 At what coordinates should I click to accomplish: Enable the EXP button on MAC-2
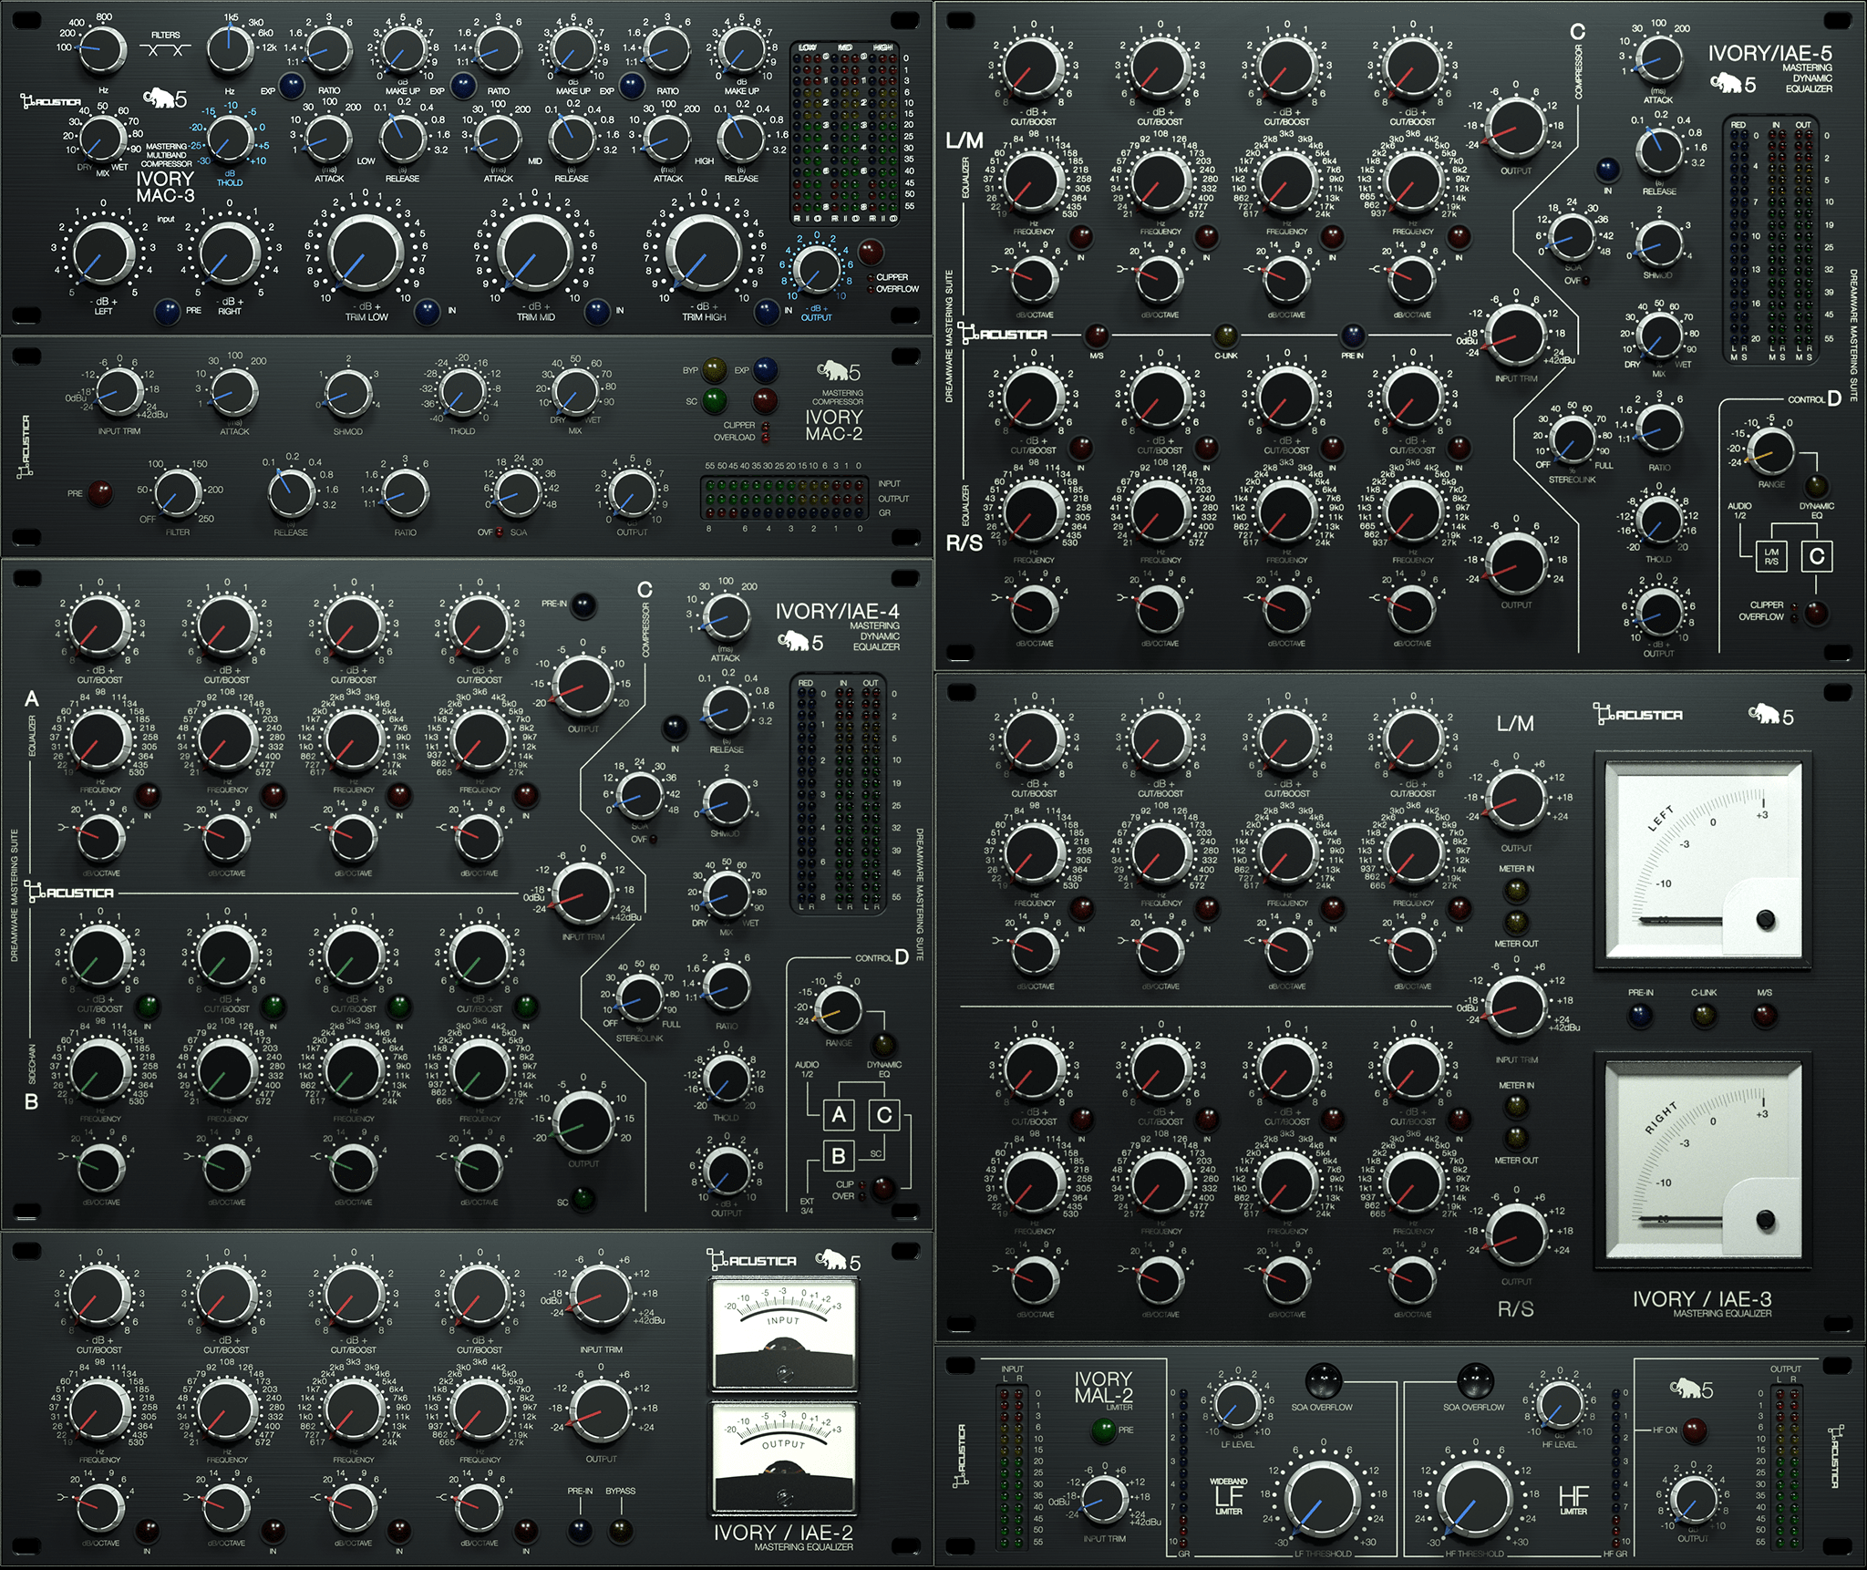tap(766, 369)
